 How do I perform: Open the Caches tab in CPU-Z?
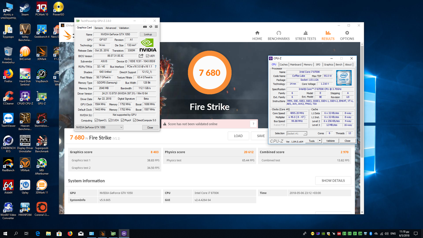pos(284,64)
